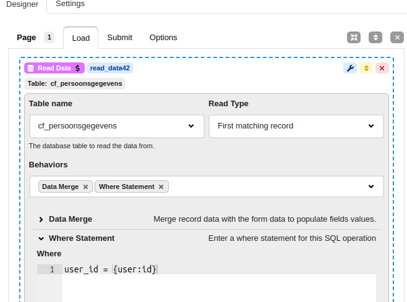The height and width of the screenshot is (302, 407).
Task: Click the dollar sign icon in Read Data badge
Action: point(77,68)
